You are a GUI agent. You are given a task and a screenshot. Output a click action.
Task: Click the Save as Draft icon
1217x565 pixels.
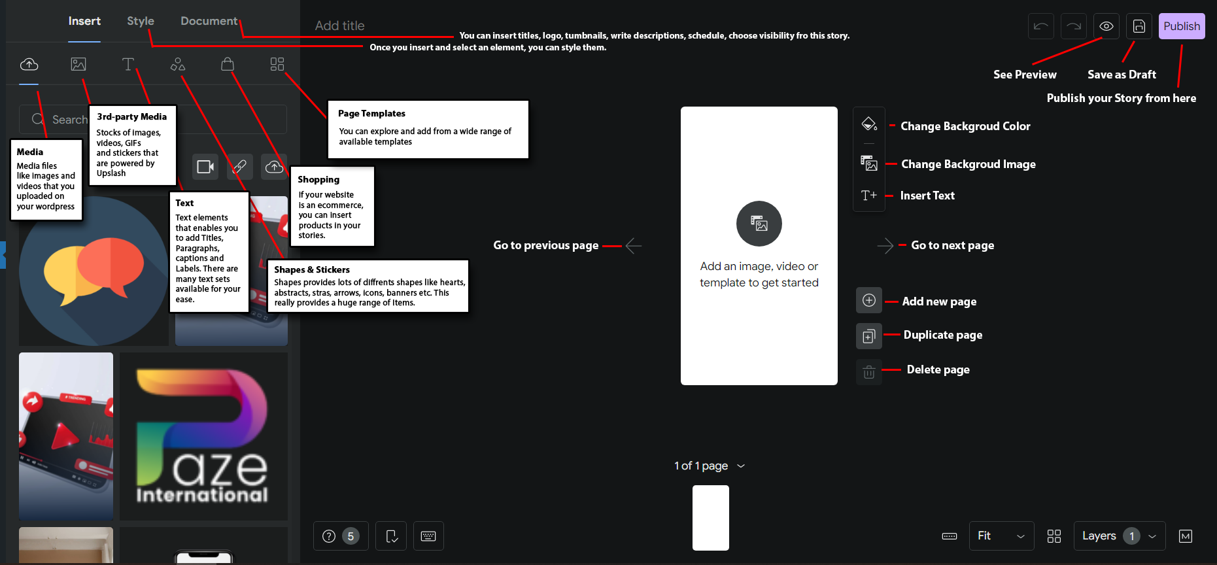(1139, 26)
